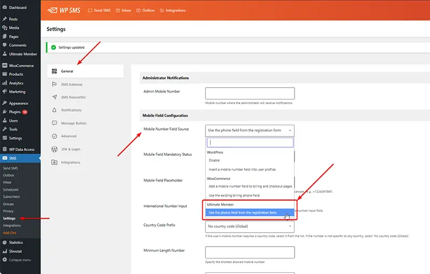
Task: Click the Admin Mobile Number input field
Action: (x=250, y=93)
